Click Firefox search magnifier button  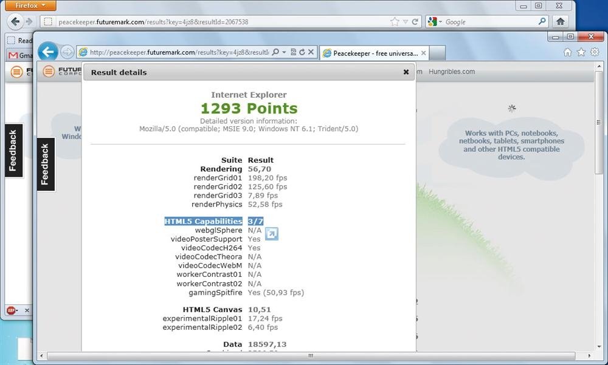click(x=542, y=22)
